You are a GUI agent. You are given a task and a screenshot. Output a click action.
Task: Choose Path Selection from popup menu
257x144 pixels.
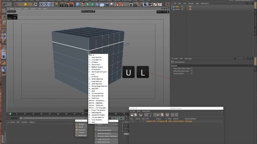coord(98,84)
